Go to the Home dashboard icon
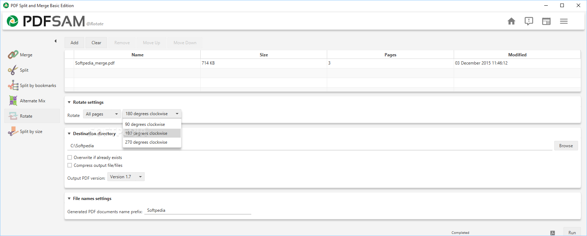The width and height of the screenshot is (587, 236). click(511, 21)
